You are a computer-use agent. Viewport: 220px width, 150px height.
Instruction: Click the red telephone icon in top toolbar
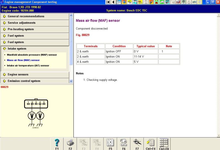point(156,2)
